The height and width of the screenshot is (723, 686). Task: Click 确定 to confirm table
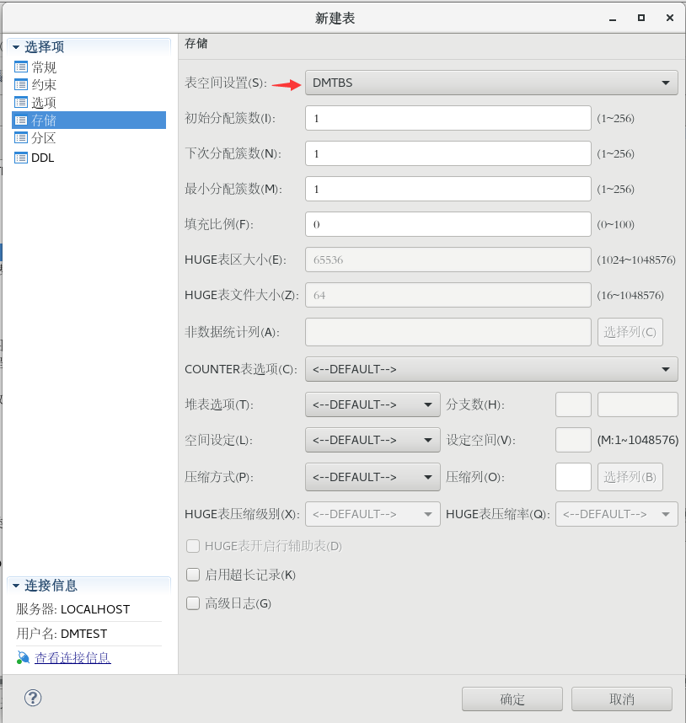[x=512, y=699]
